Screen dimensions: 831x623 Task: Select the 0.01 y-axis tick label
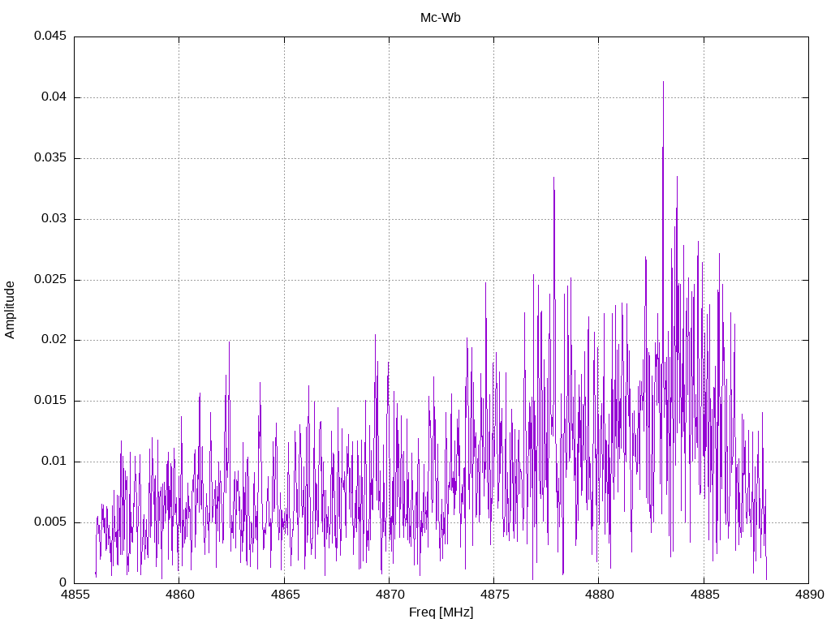pos(53,462)
